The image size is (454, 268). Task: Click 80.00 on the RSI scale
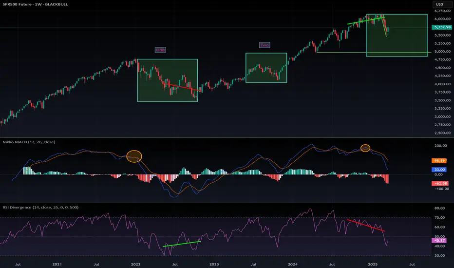click(439, 208)
